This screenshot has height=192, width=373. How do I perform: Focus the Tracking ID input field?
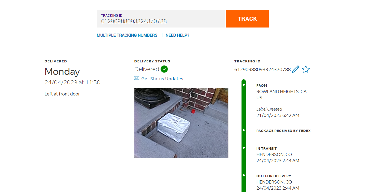(x=161, y=19)
